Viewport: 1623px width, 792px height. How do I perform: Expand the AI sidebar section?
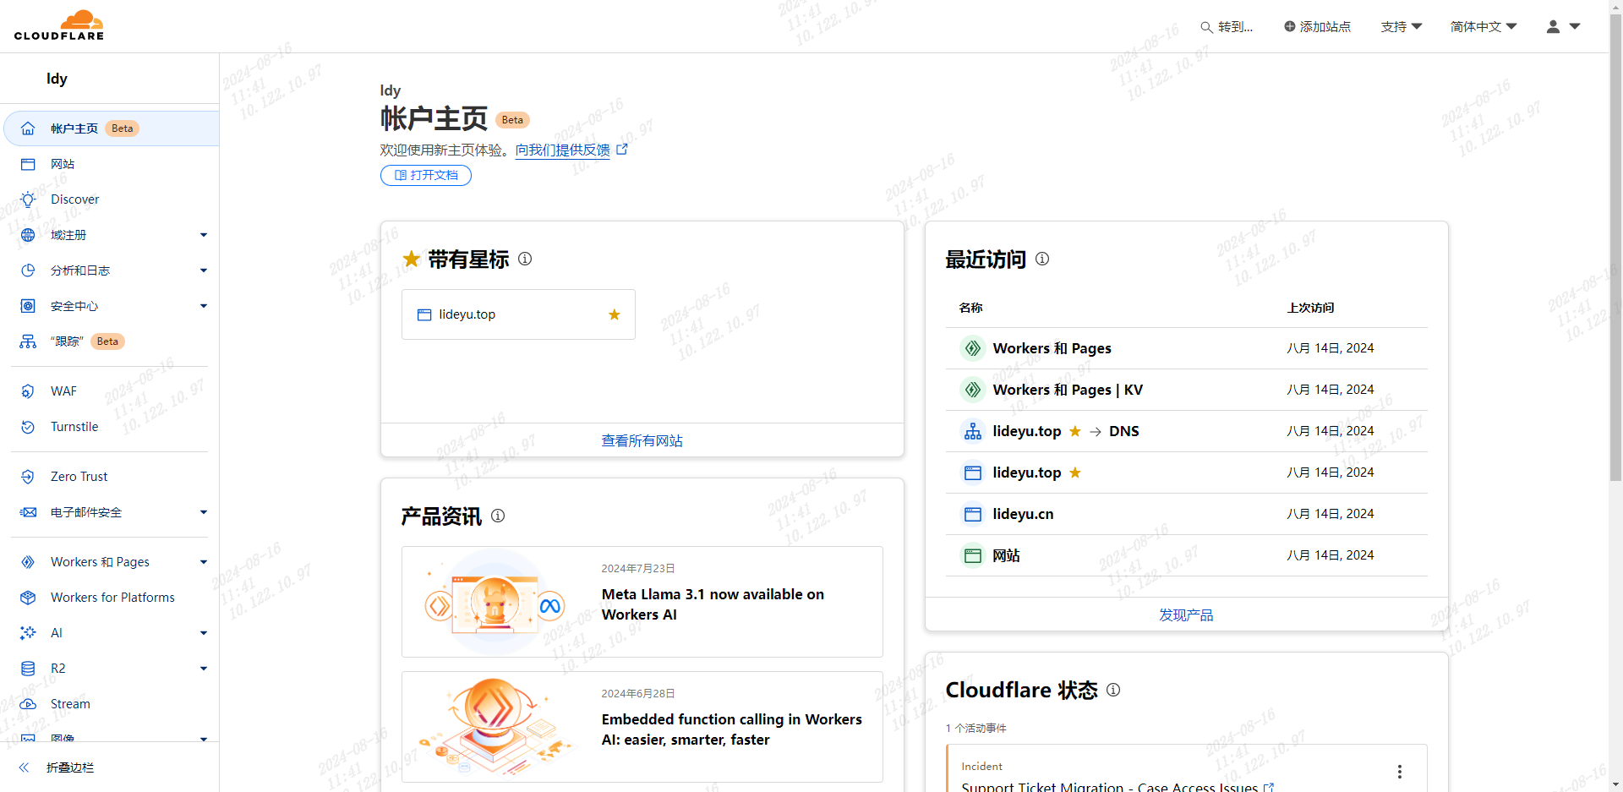tap(204, 633)
